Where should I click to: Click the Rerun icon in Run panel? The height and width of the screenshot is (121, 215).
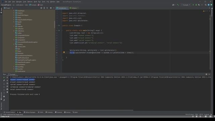pos(4,77)
